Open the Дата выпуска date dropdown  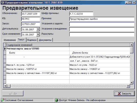pos(38,29)
